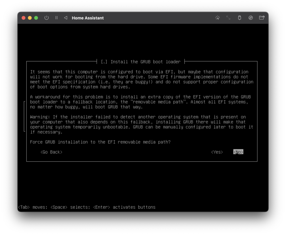
Task: Minimize the VM window with yellow button
Action: coord(30,18)
